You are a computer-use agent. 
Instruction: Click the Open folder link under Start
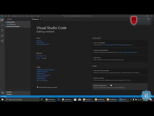(x=40, y=43)
